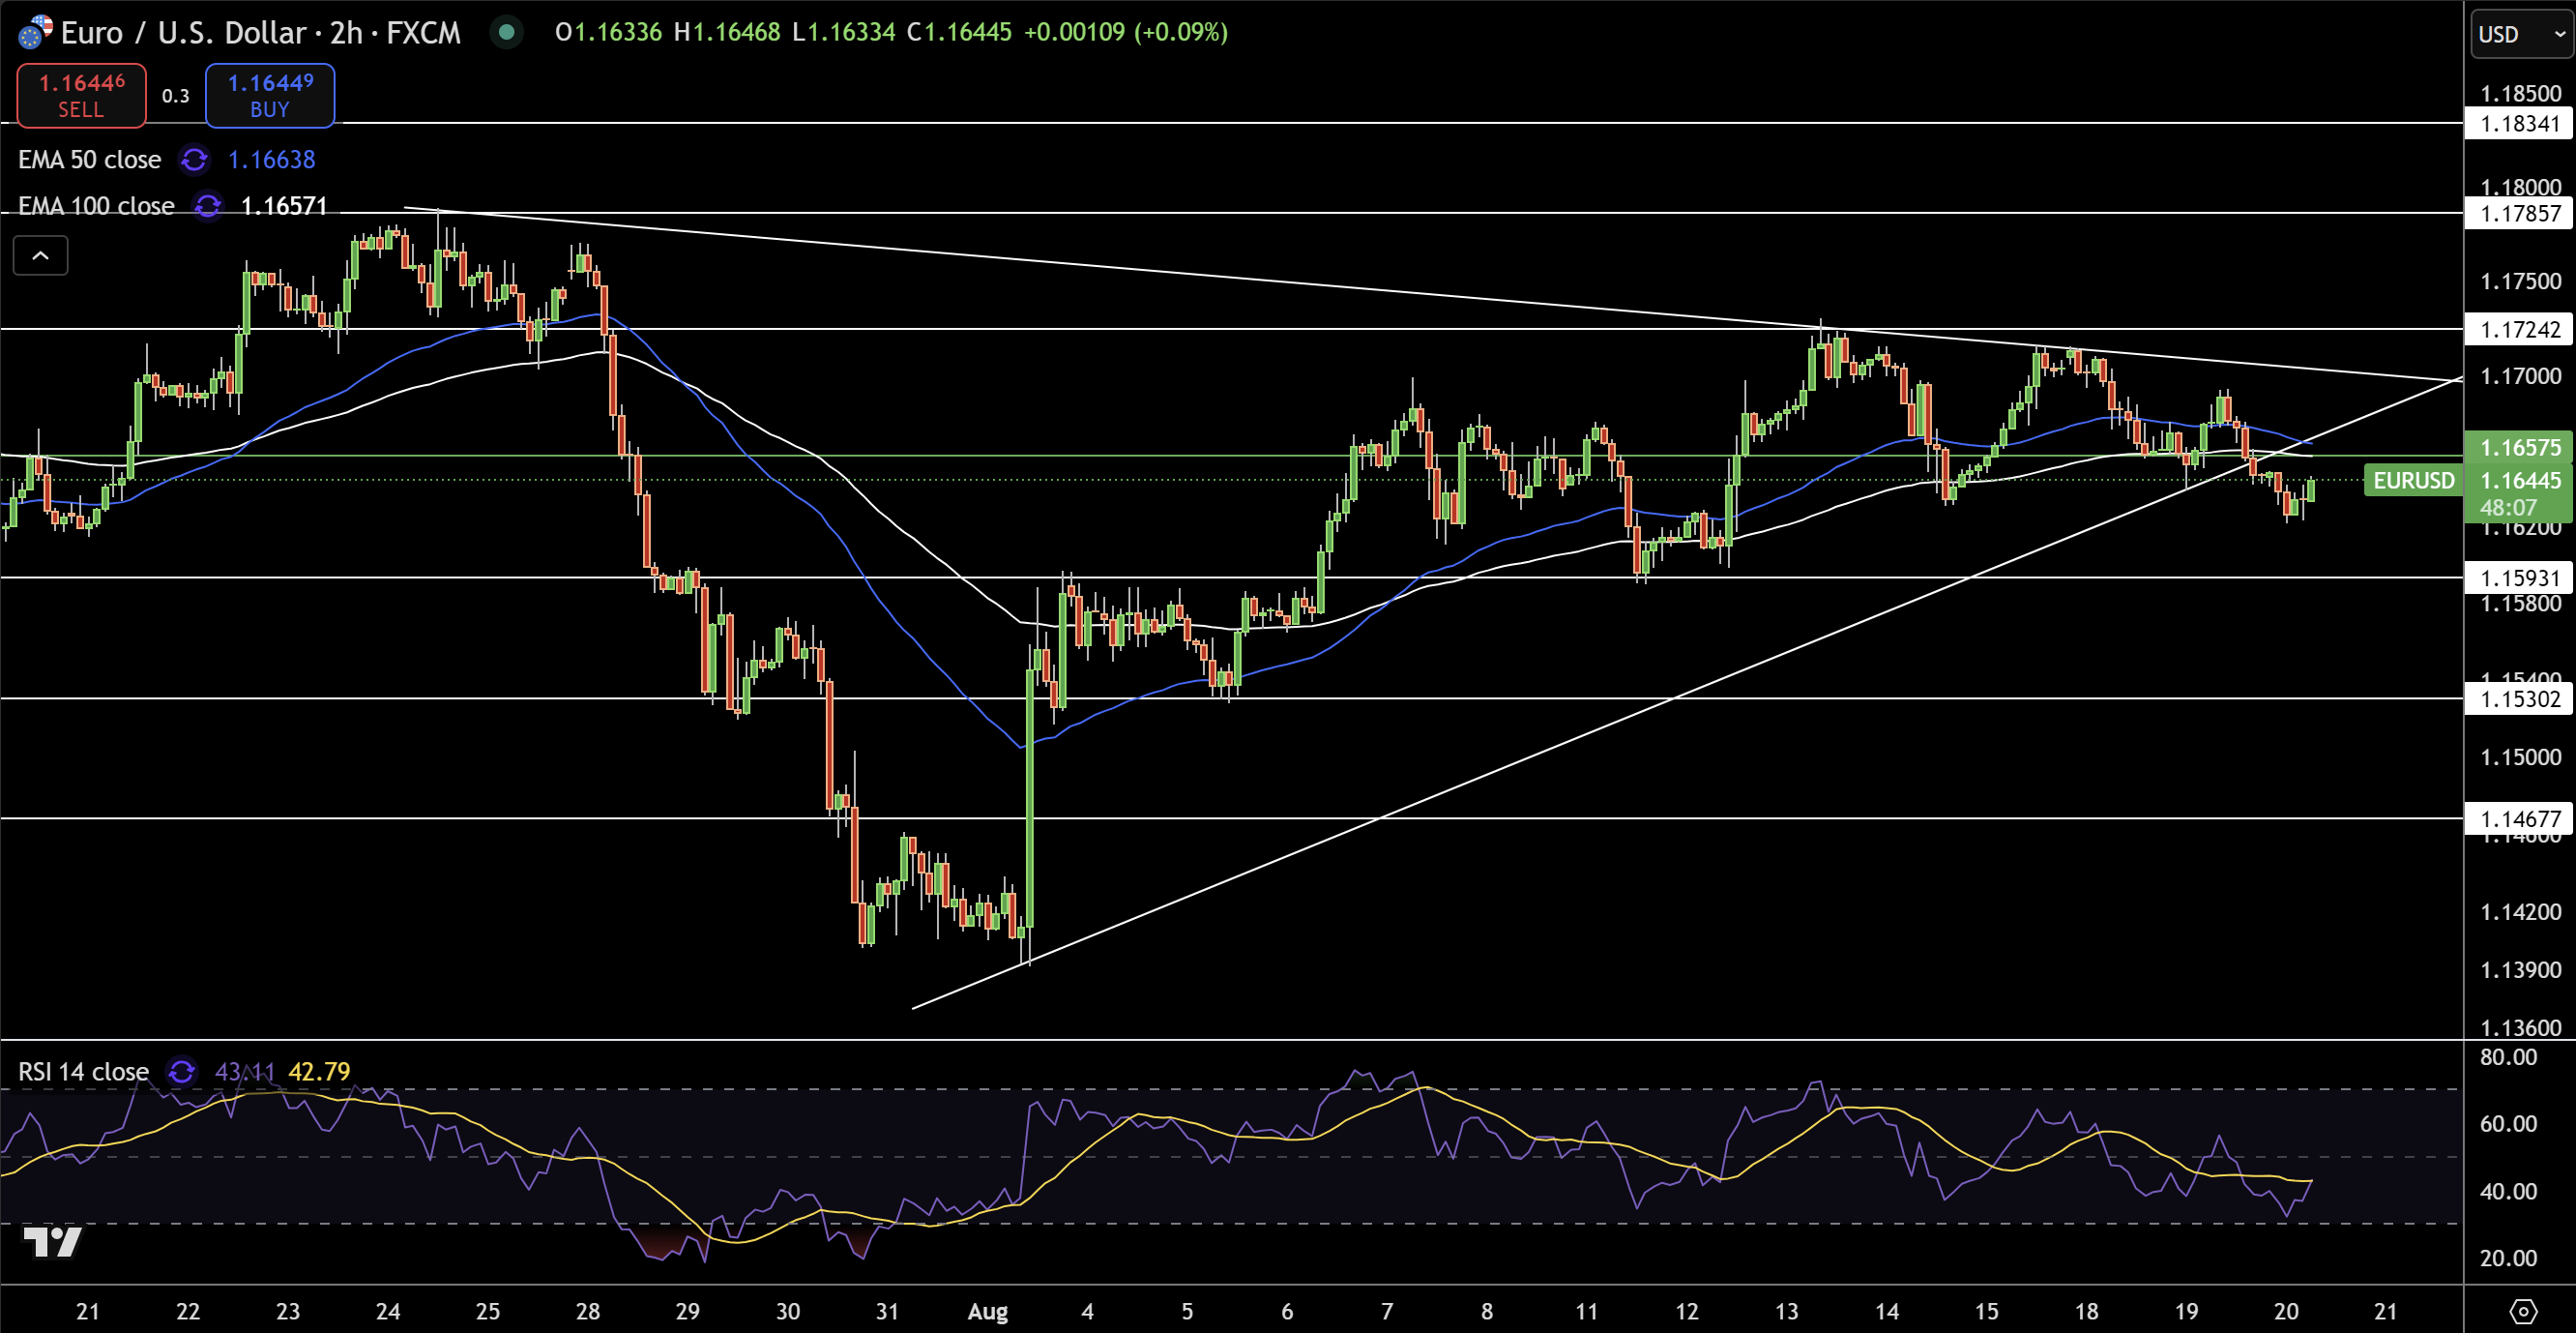Image resolution: width=2576 pixels, height=1333 pixels.
Task: Click the EUR/USD flag symbol icon
Action: (x=35, y=32)
